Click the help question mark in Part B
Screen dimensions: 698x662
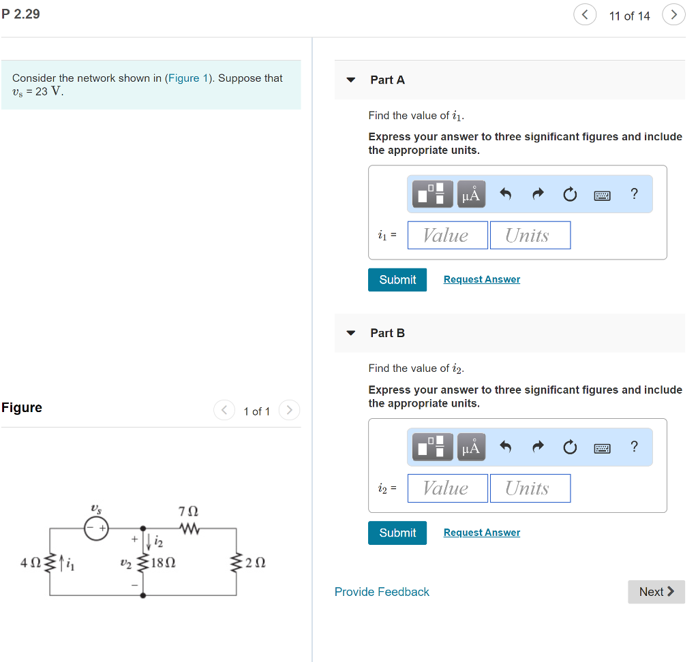click(x=634, y=447)
